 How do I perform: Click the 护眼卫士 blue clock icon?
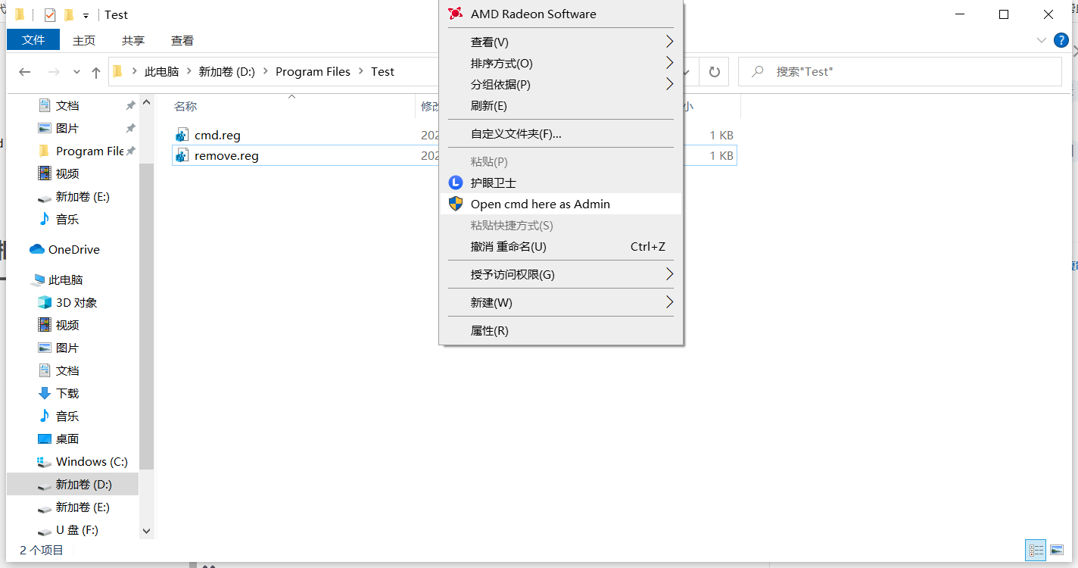[455, 183]
